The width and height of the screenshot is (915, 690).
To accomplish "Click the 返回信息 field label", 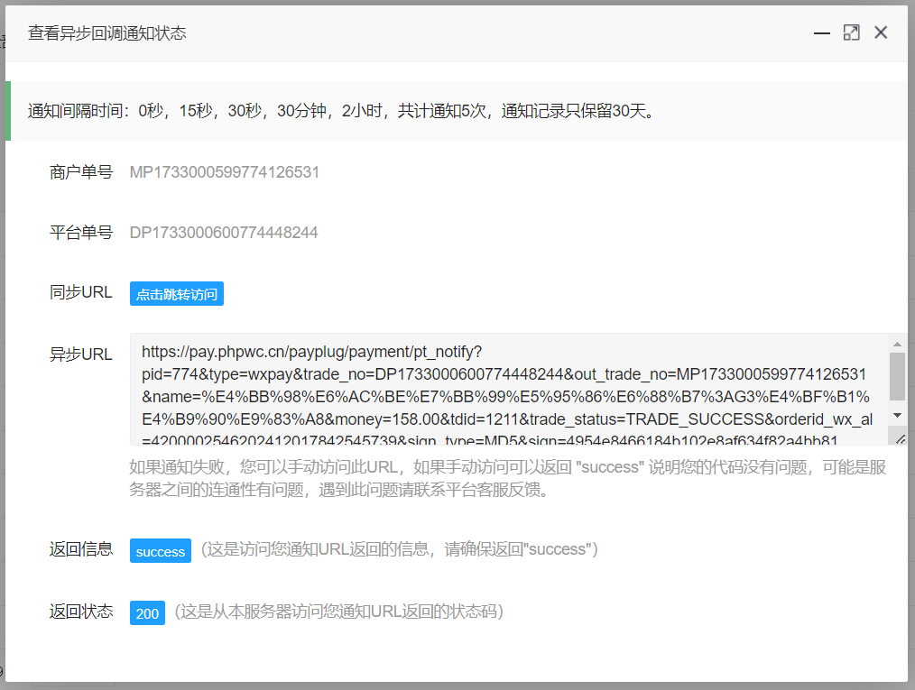I will (x=81, y=549).
